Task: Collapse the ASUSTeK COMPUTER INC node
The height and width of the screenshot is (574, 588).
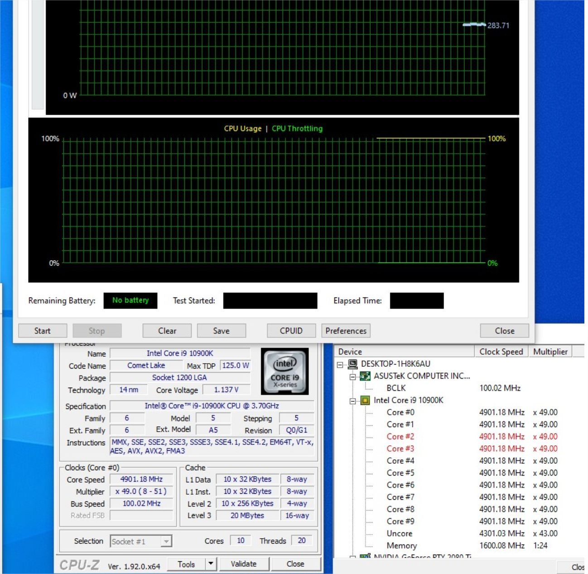Action: tap(352, 376)
